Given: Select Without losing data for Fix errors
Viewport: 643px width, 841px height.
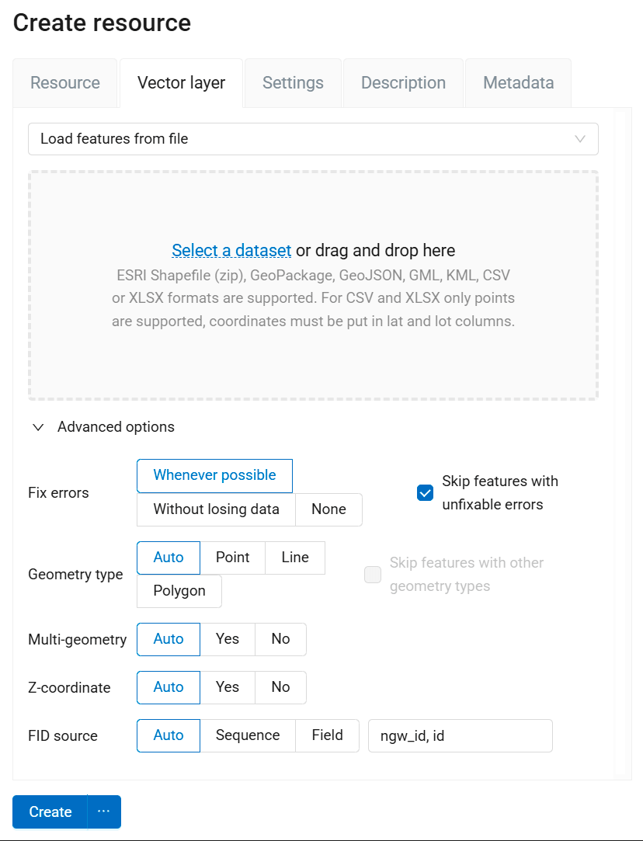Looking at the screenshot, I should coord(216,509).
